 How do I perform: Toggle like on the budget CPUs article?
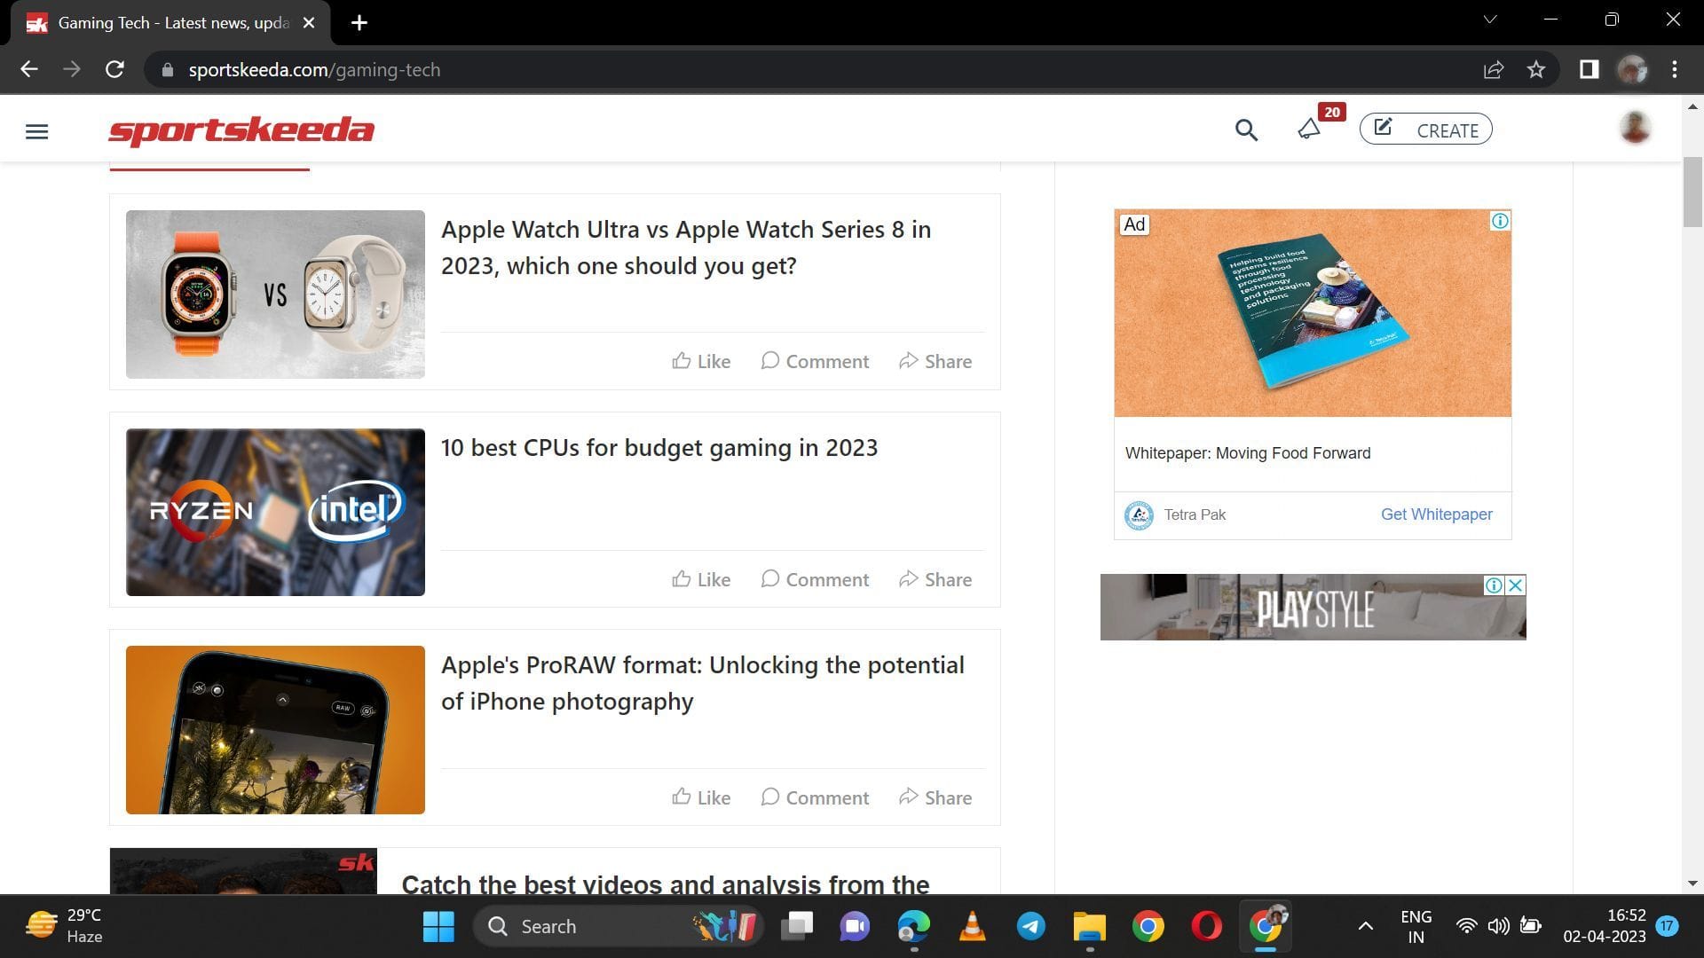(x=700, y=579)
